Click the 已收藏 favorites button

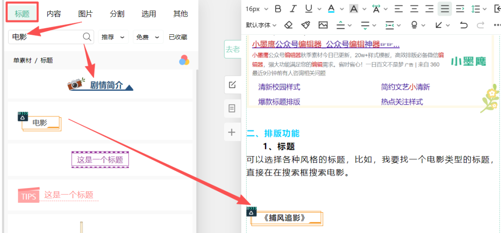pyautogui.click(x=178, y=37)
